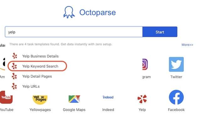
Task: Click the Octoparse octopus logo
Action: tap(69, 12)
